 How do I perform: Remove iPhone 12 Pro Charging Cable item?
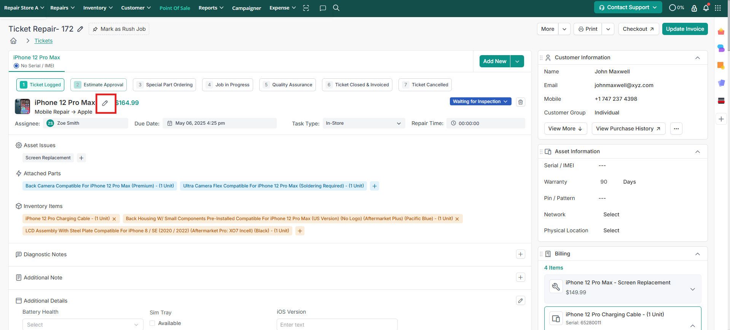coord(114,219)
